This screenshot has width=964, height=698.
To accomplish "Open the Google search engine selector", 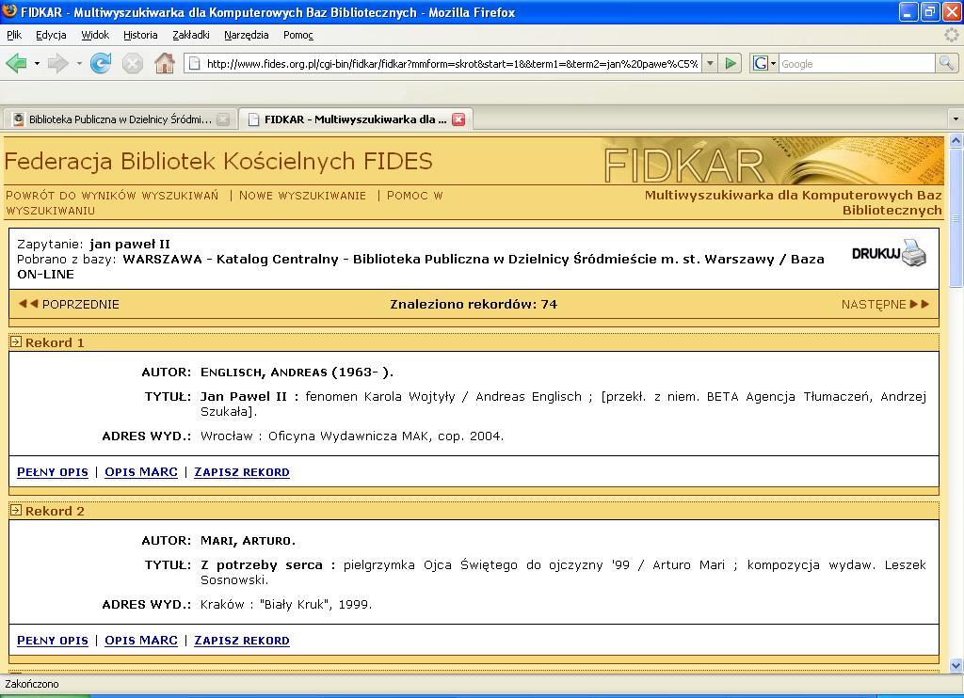I will (x=764, y=63).
